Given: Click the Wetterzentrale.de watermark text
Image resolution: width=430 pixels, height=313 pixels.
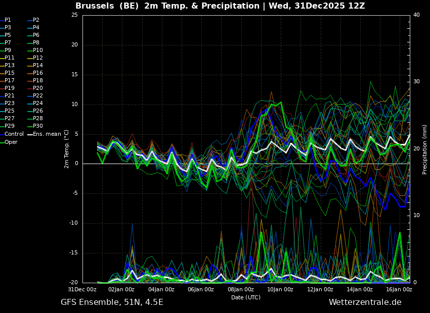Looking at the screenshot, I should coord(365,302).
